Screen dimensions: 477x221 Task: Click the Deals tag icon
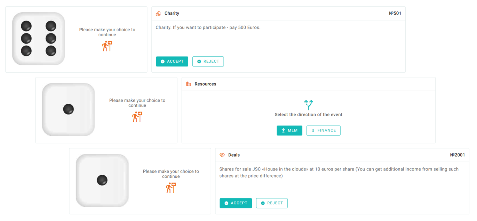222,155
